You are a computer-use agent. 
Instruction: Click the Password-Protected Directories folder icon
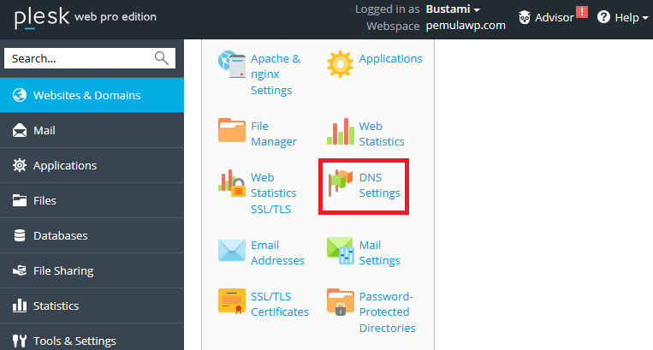pos(341,302)
